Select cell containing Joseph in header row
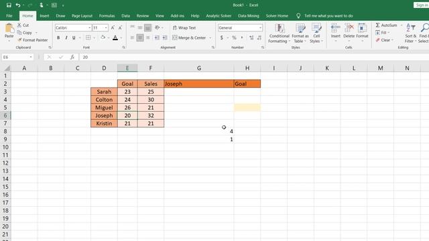 [199, 84]
